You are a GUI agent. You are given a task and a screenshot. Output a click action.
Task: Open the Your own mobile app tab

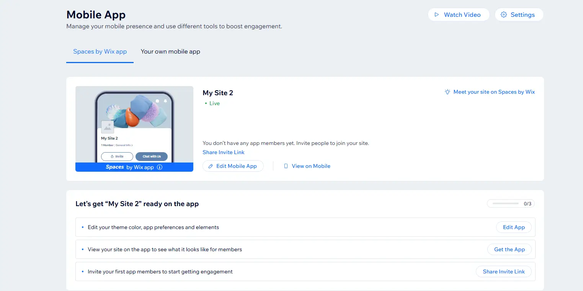(170, 52)
